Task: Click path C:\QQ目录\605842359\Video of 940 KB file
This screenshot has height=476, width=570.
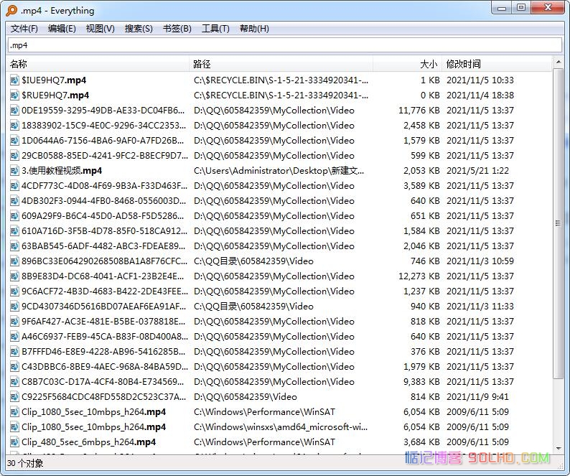Action: coord(253,307)
